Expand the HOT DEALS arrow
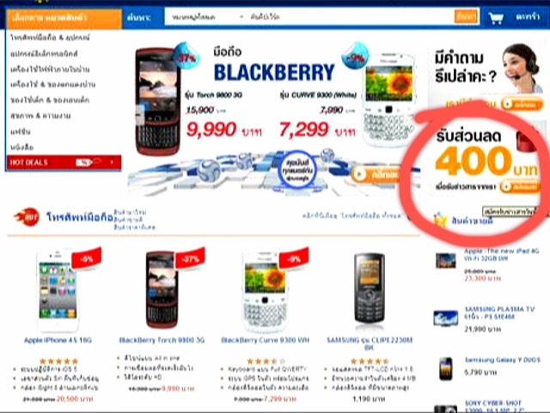 click(x=112, y=162)
